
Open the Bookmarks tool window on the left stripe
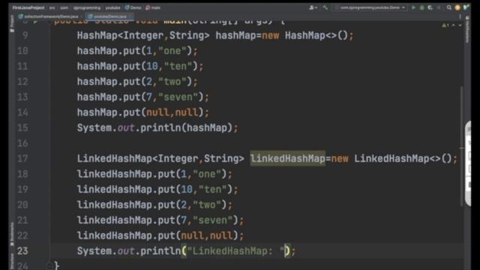pos(12,234)
